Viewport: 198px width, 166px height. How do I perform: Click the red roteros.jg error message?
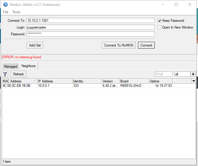21,57
